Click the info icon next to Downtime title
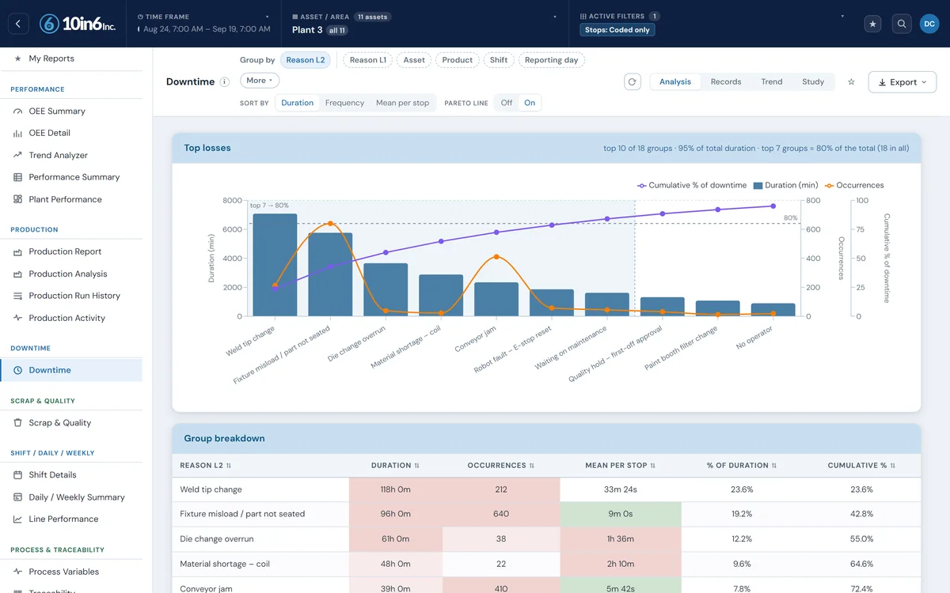Image resolution: width=950 pixels, height=593 pixels. [224, 81]
